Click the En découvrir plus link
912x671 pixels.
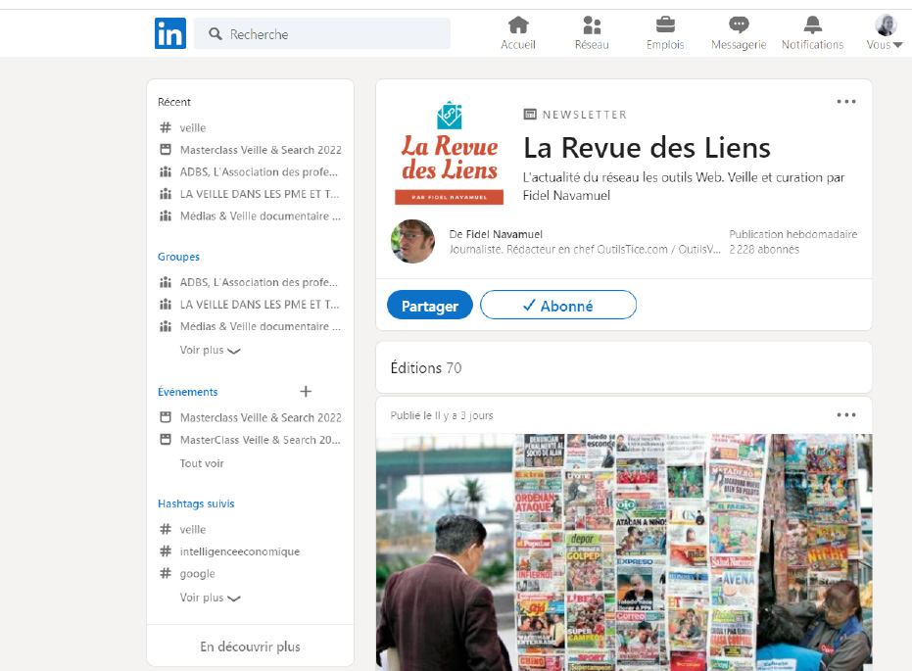[250, 647]
